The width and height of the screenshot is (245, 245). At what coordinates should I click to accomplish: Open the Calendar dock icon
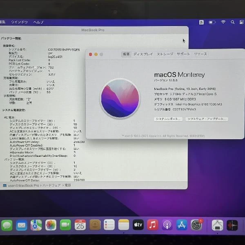(x=80, y=225)
